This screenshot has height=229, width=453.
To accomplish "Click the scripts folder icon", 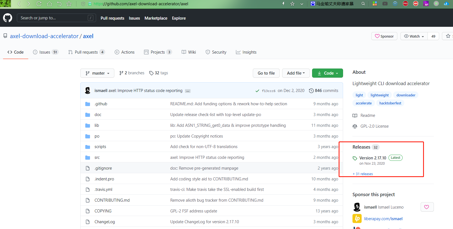I will pyautogui.click(x=88, y=147).
